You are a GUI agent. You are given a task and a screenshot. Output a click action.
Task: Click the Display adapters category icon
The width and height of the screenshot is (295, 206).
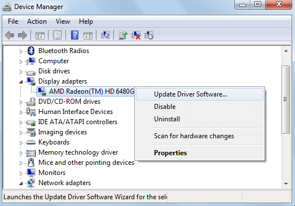pos(31,81)
